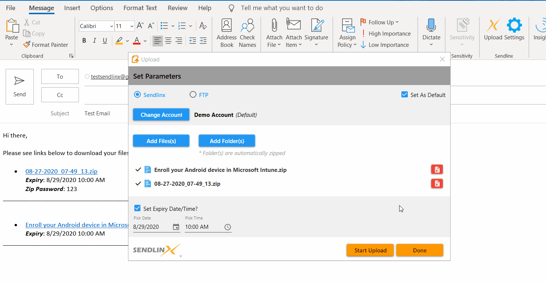546x285 pixels.
Task: Open the clock time picker icon
Action: coord(228,227)
